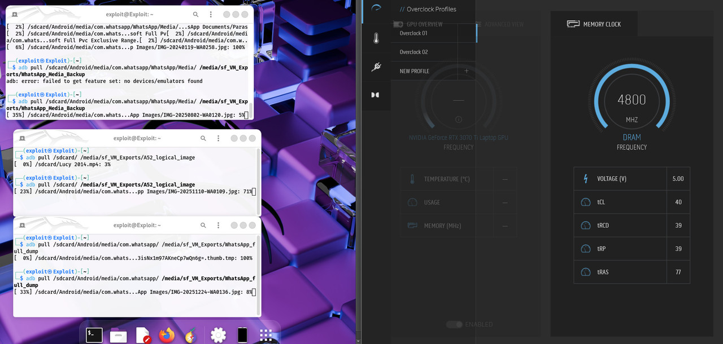Select the MEMORY CLOCK tab
The image size is (723, 344).
click(594, 24)
